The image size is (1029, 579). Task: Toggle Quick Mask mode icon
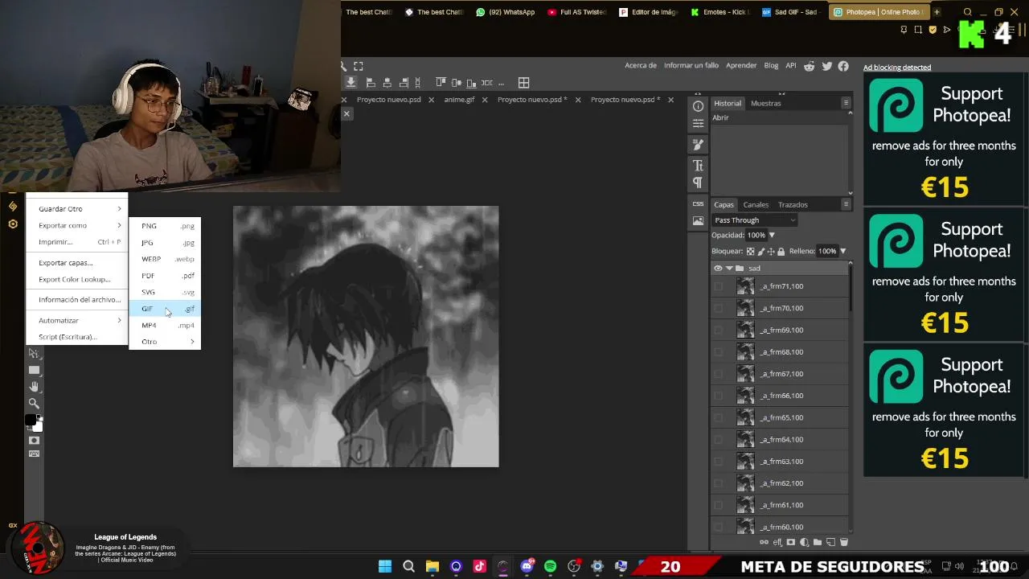[34, 441]
